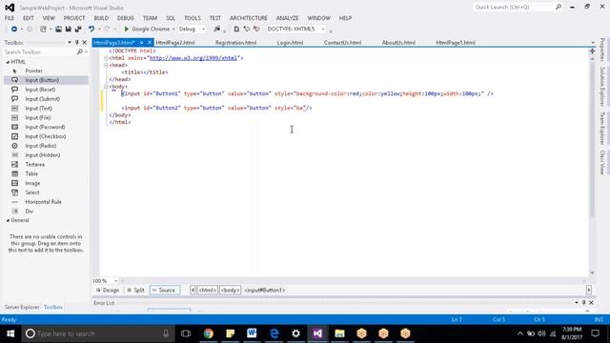The height and width of the screenshot is (343, 610).
Task: Select Input (Button) in the toolbox
Action: tap(46, 80)
